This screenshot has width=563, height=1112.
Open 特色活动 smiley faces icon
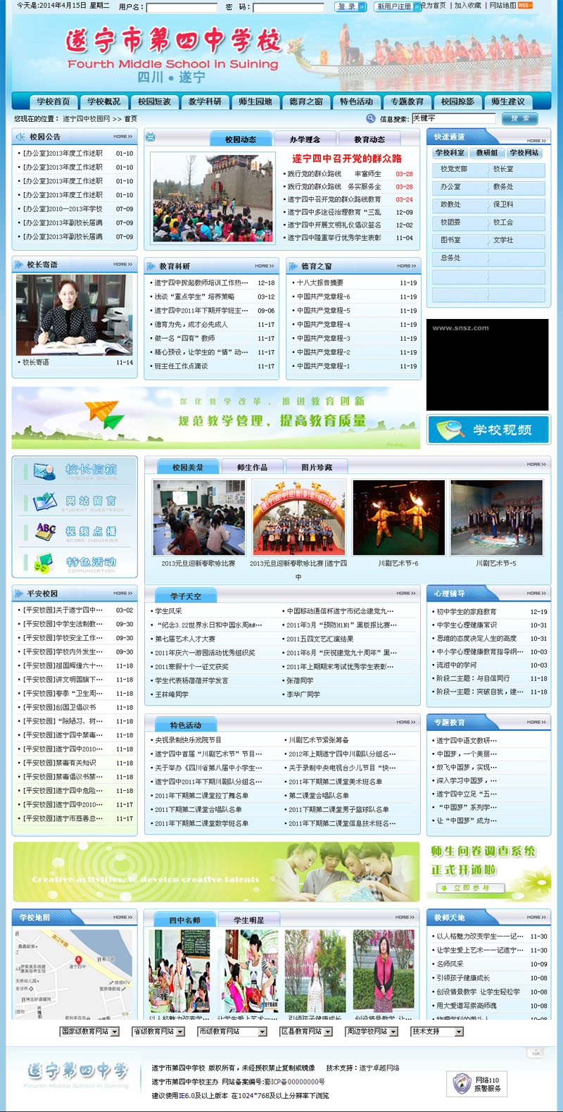(44, 563)
